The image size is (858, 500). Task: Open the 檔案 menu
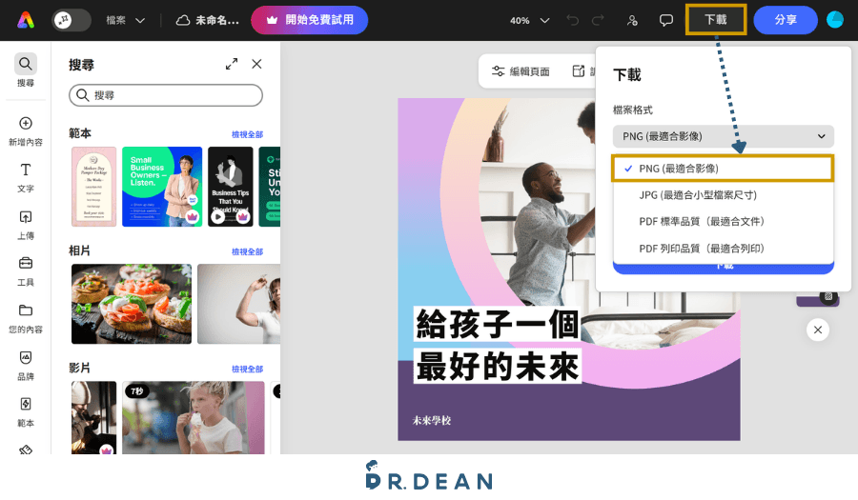(x=125, y=20)
